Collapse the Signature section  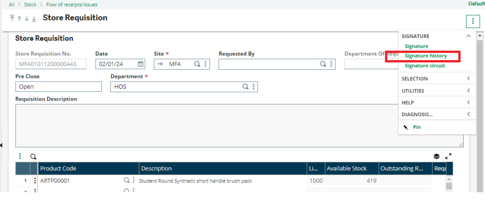click(468, 36)
